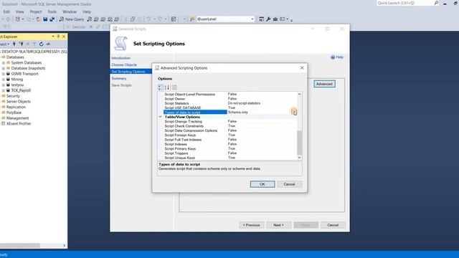Image resolution: width=459 pixels, height=258 pixels.
Task: Click the find icon left of @userLevel box
Action: click(x=192, y=19)
